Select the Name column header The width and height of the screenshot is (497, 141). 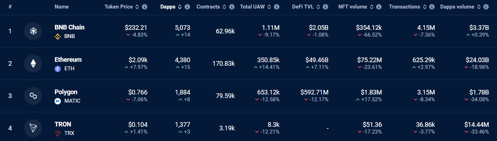(62, 7)
